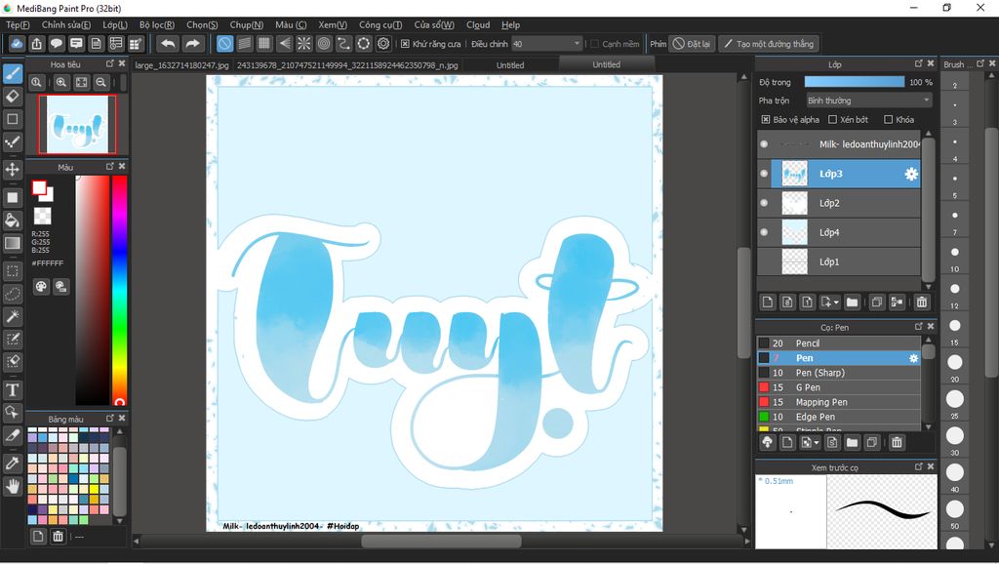Viewport: 999px width, 564px height.
Task: Close the Hoa tiêu panel
Action: coord(122,63)
